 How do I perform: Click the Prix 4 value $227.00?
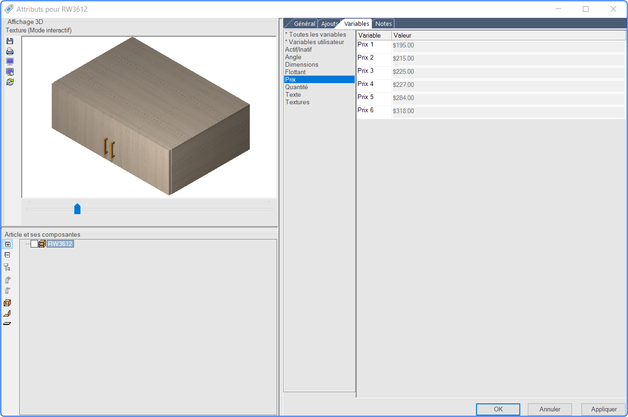(508, 85)
